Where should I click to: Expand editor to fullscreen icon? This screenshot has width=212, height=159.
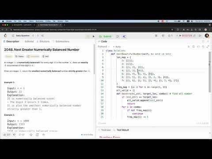[x=208, y=47]
